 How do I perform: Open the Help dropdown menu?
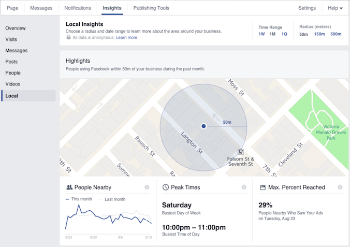tap(335, 8)
